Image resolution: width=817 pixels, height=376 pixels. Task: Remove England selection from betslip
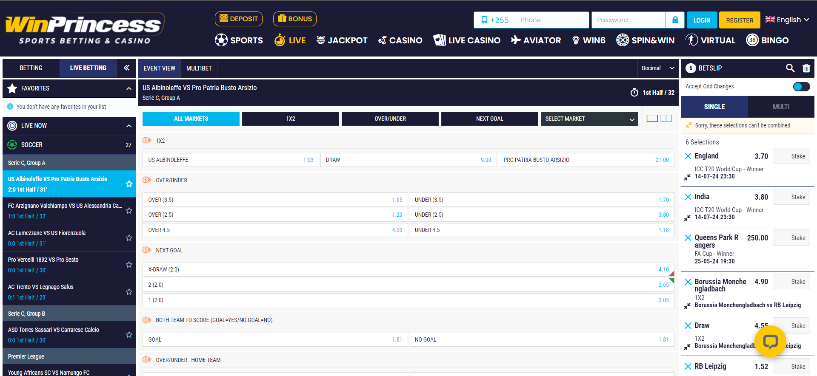tap(688, 156)
